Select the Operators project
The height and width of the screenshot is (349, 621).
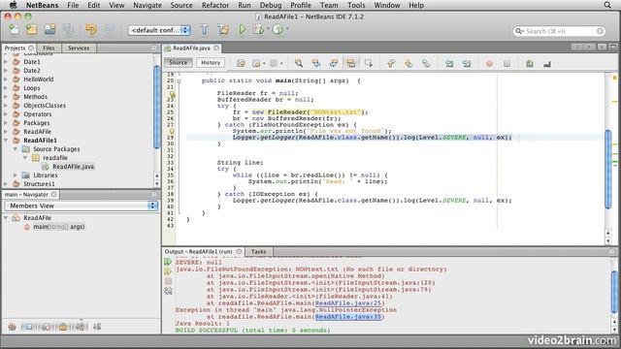pyautogui.click(x=37, y=114)
